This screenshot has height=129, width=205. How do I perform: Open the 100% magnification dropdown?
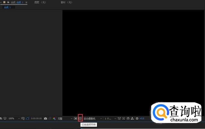click(x=14, y=118)
